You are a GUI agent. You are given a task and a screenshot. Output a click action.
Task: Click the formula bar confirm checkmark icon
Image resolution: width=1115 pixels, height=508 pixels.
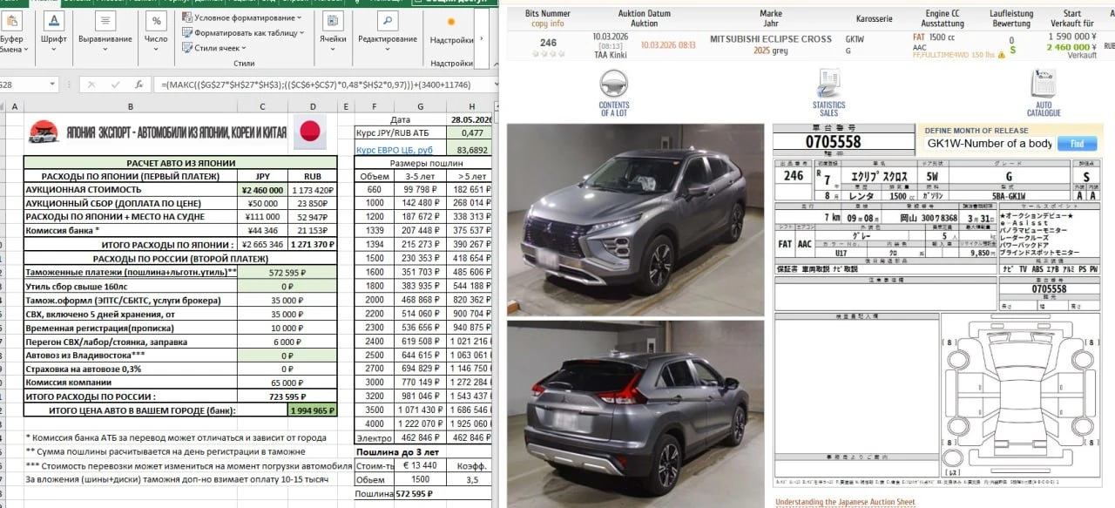click(x=115, y=85)
